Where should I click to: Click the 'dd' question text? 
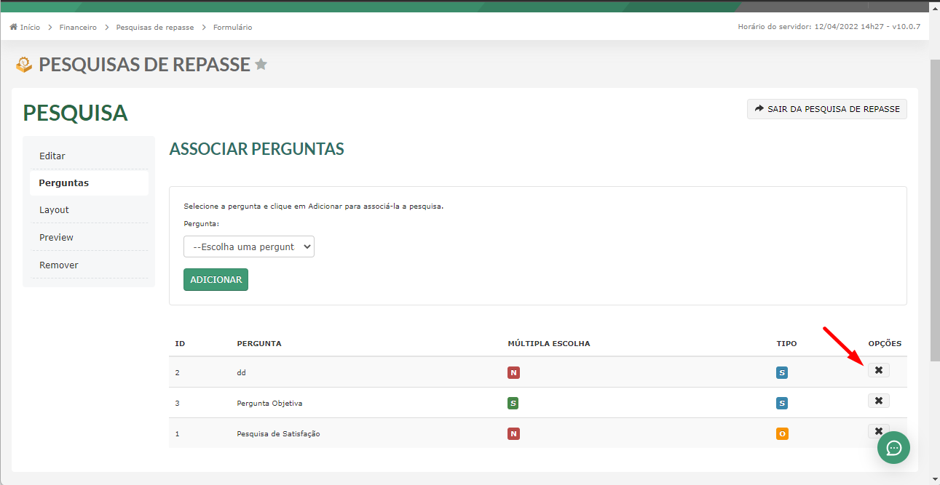click(241, 372)
